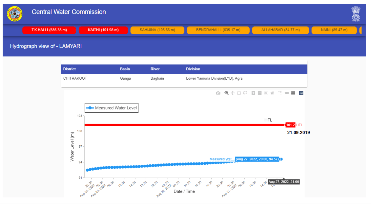Image resolution: width=371 pixels, height=206 pixels.
Task: Zoom out of the chart
Action: (260, 93)
